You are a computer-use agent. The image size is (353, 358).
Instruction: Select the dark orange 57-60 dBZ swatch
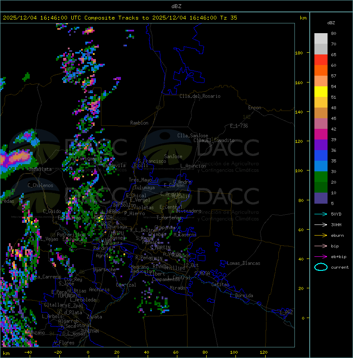pos(321,70)
